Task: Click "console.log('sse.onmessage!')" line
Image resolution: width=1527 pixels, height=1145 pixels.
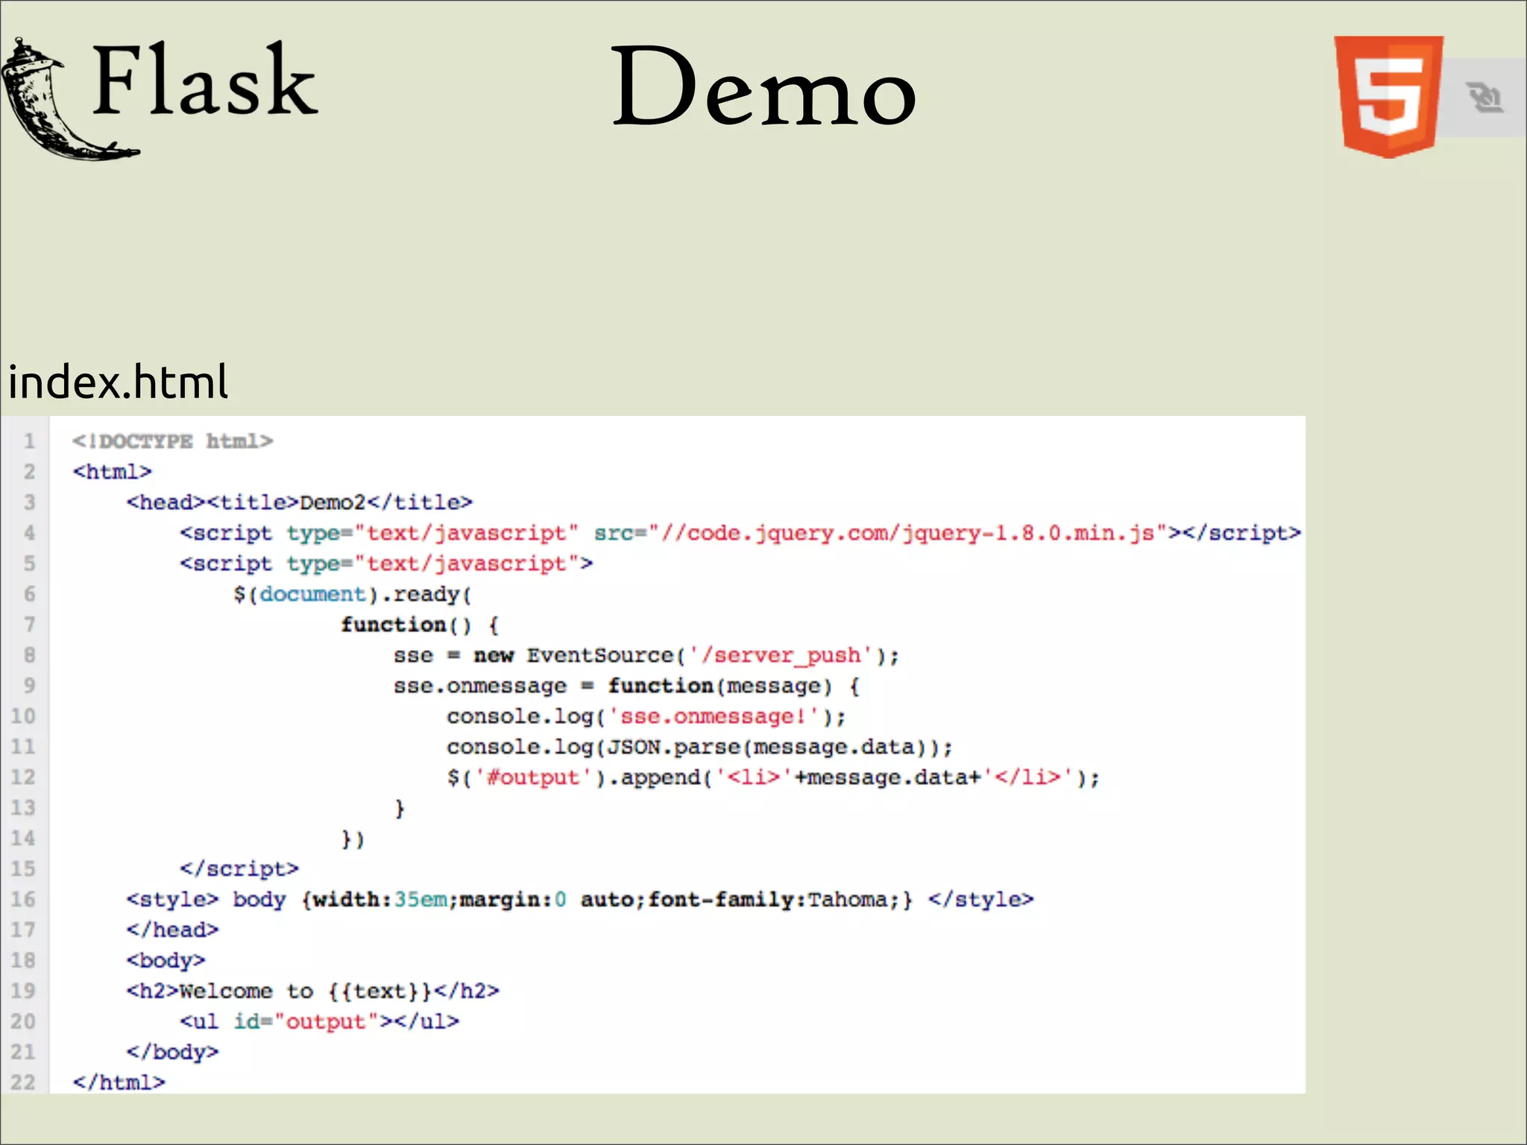Action: (x=646, y=716)
